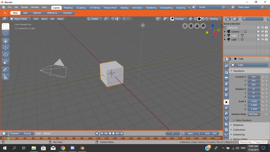This screenshot has width=270, height=152.
Task: Hide the Cube with its eye icon
Action: tap(262, 35)
